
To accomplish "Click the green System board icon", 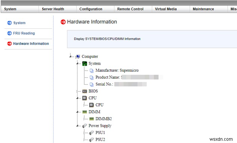I will 85,63.
